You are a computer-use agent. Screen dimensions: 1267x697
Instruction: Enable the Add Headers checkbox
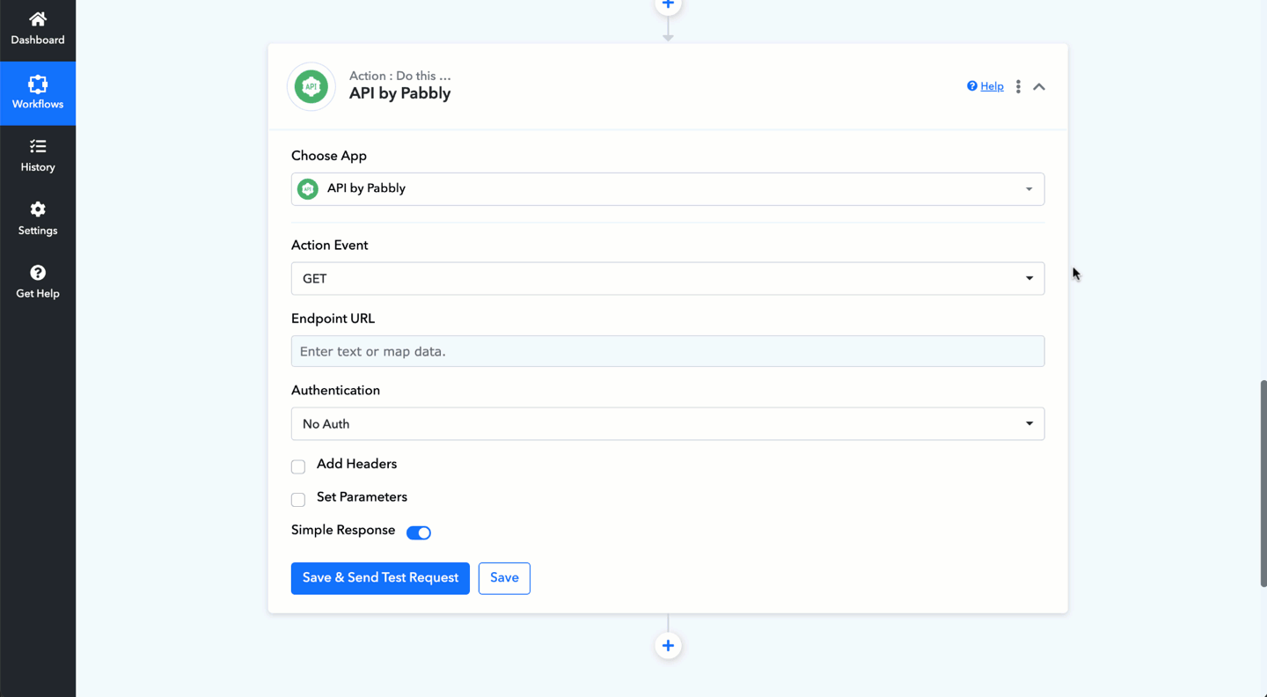tap(298, 466)
